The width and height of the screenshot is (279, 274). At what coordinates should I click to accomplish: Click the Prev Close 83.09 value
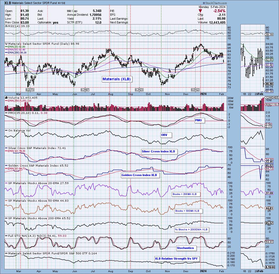pos(24,22)
